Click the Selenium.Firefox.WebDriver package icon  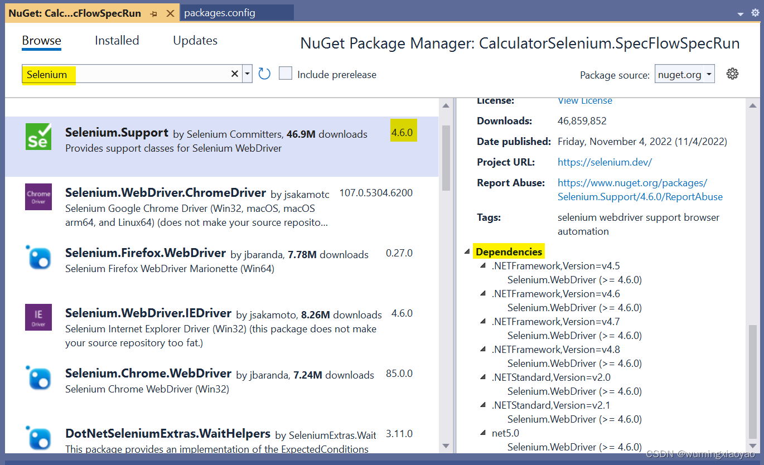[38, 257]
